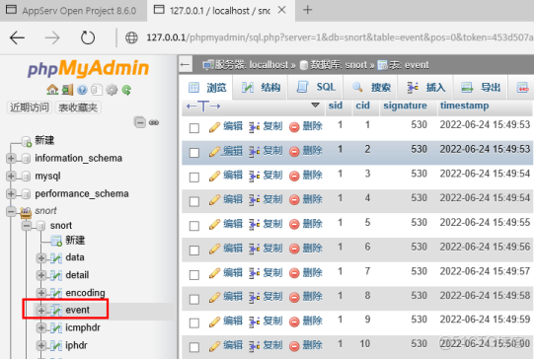Collapse the inner snort database node
This screenshot has height=359, width=535.
27,225
